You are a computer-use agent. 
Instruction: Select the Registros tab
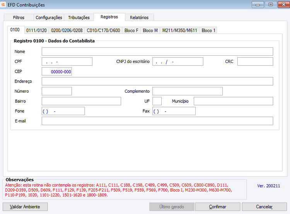tap(109, 17)
